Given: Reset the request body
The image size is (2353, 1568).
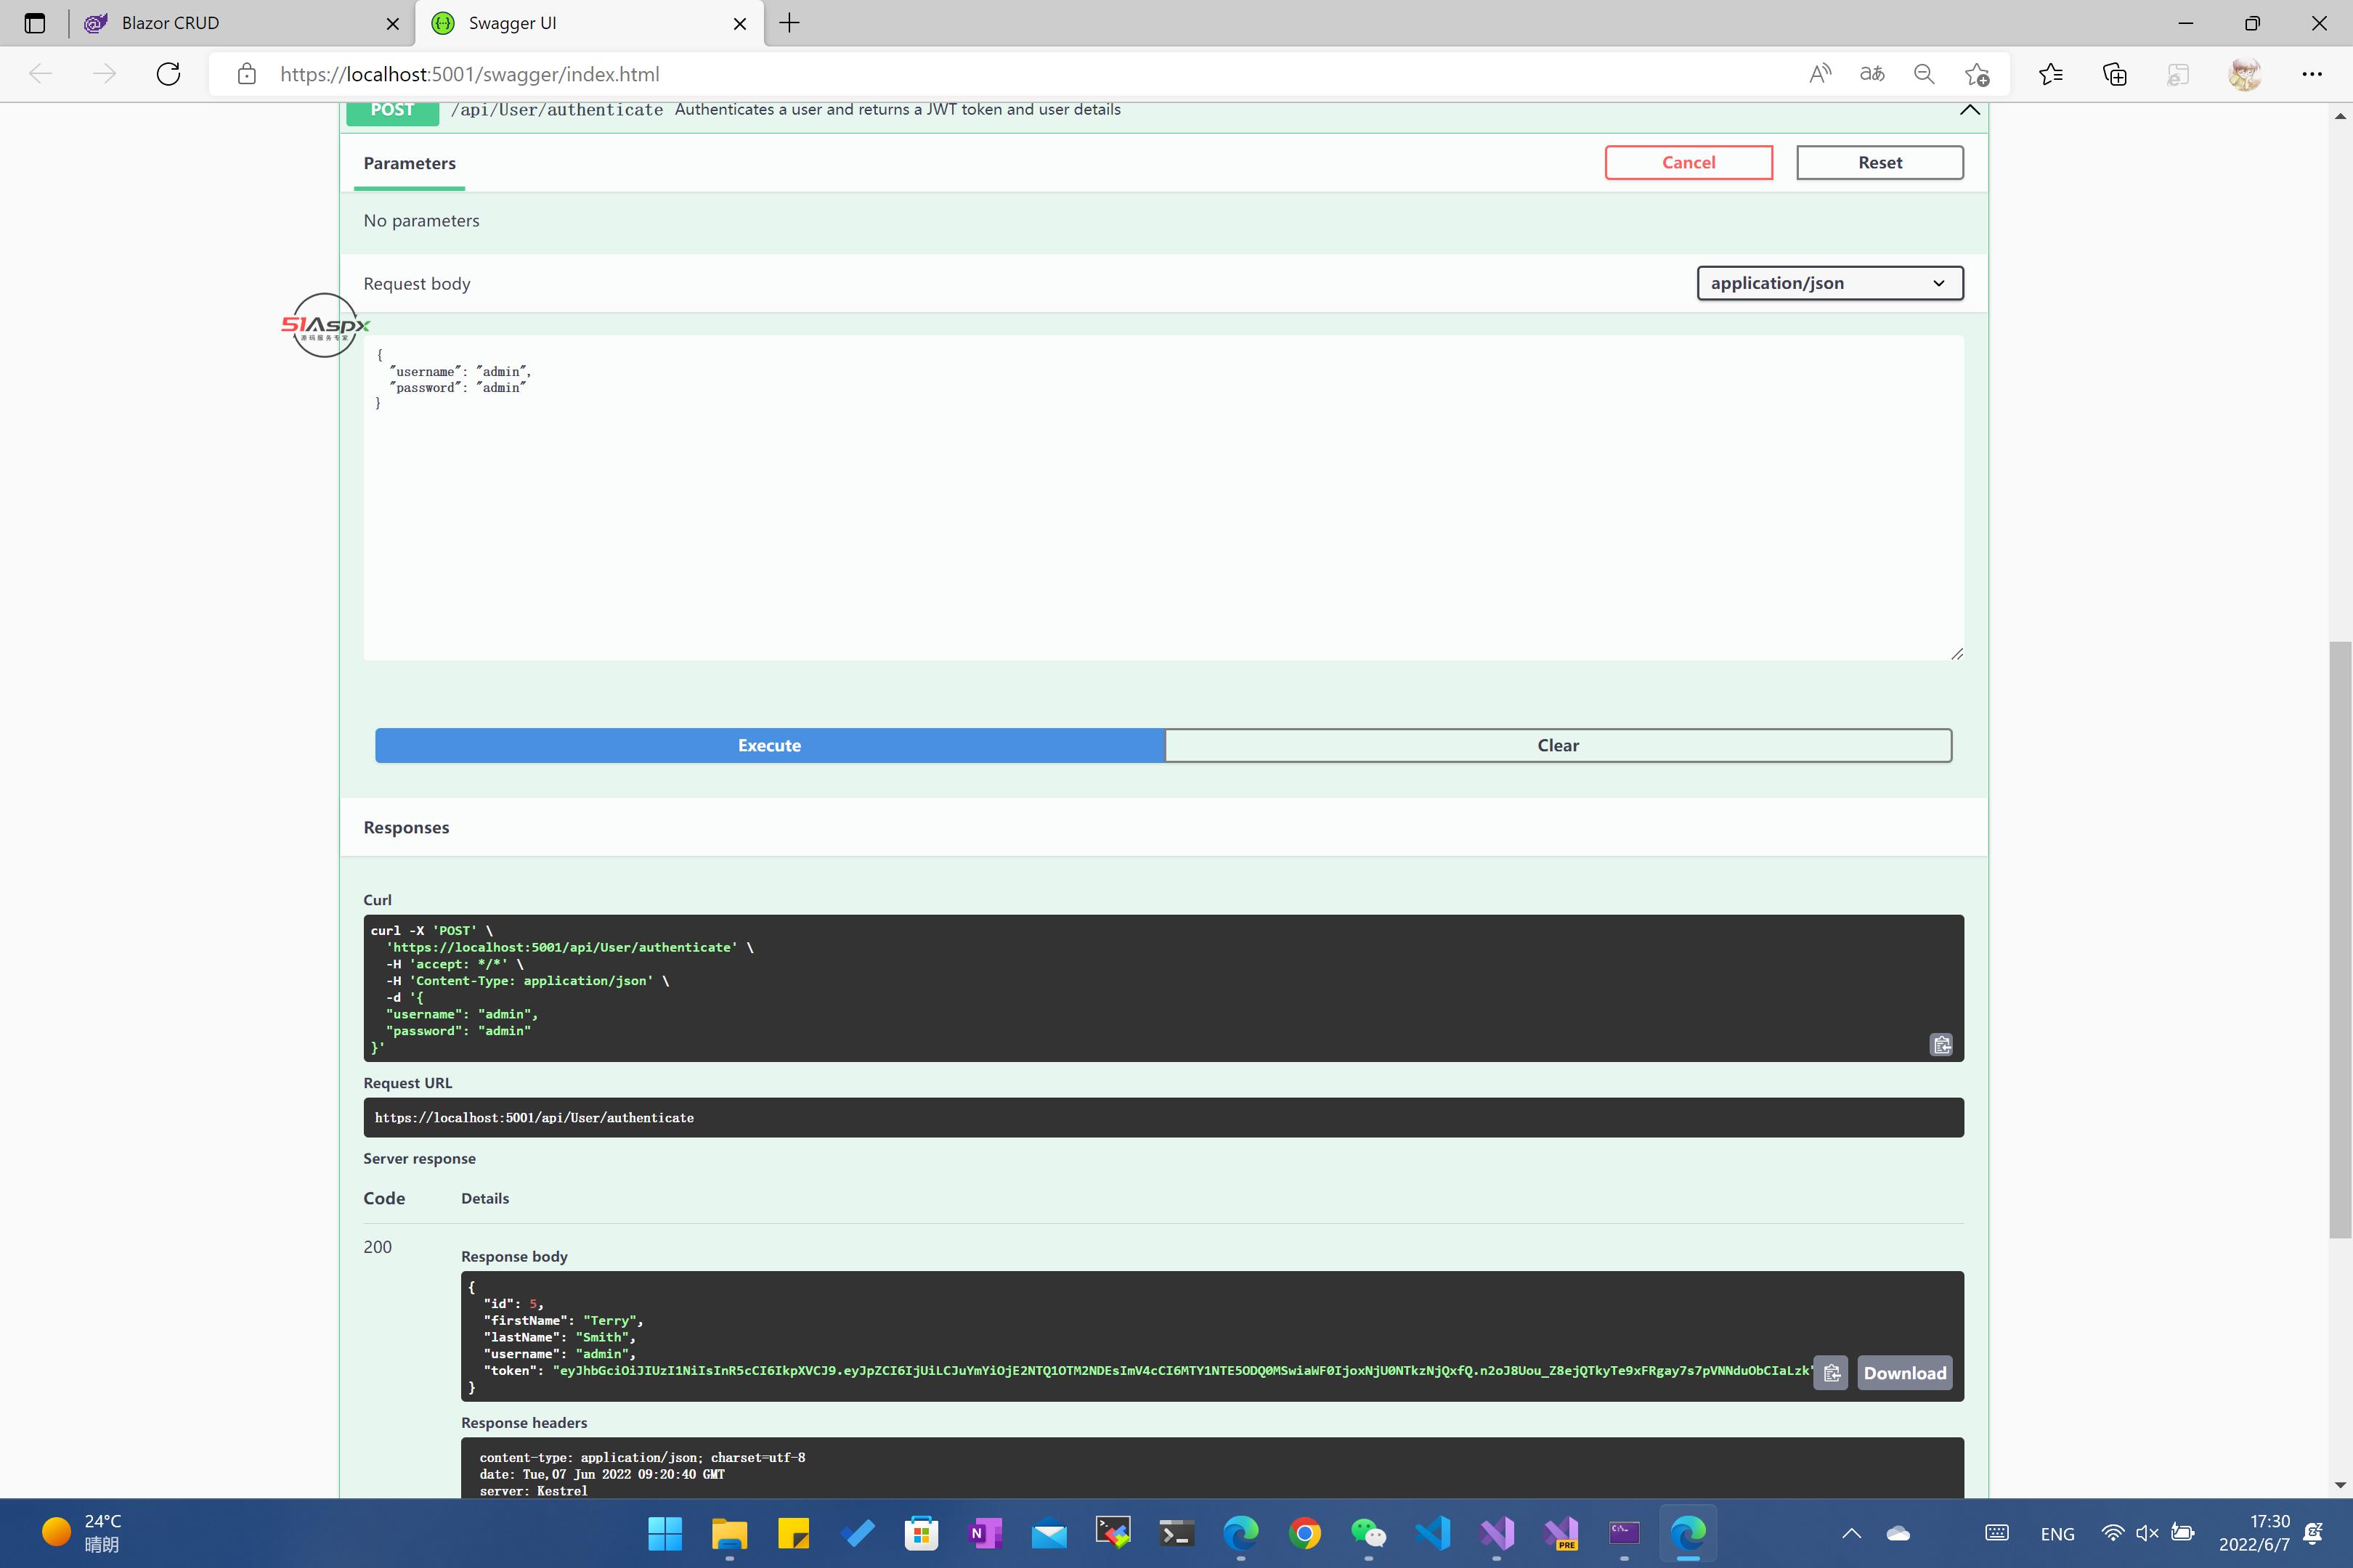Looking at the screenshot, I should (x=1879, y=162).
